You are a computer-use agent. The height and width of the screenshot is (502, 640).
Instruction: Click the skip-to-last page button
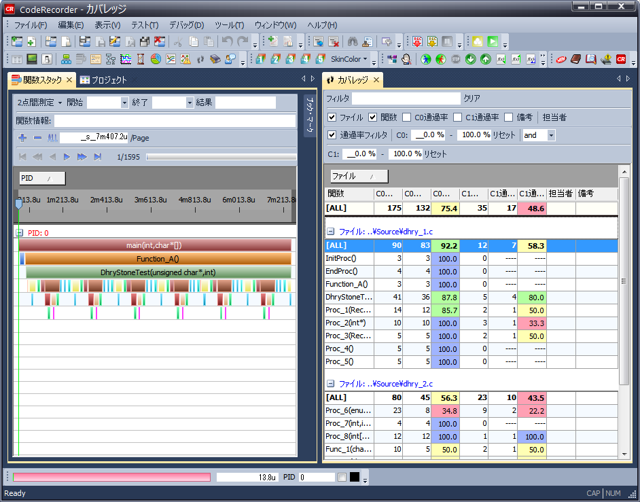click(x=97, y=157)
